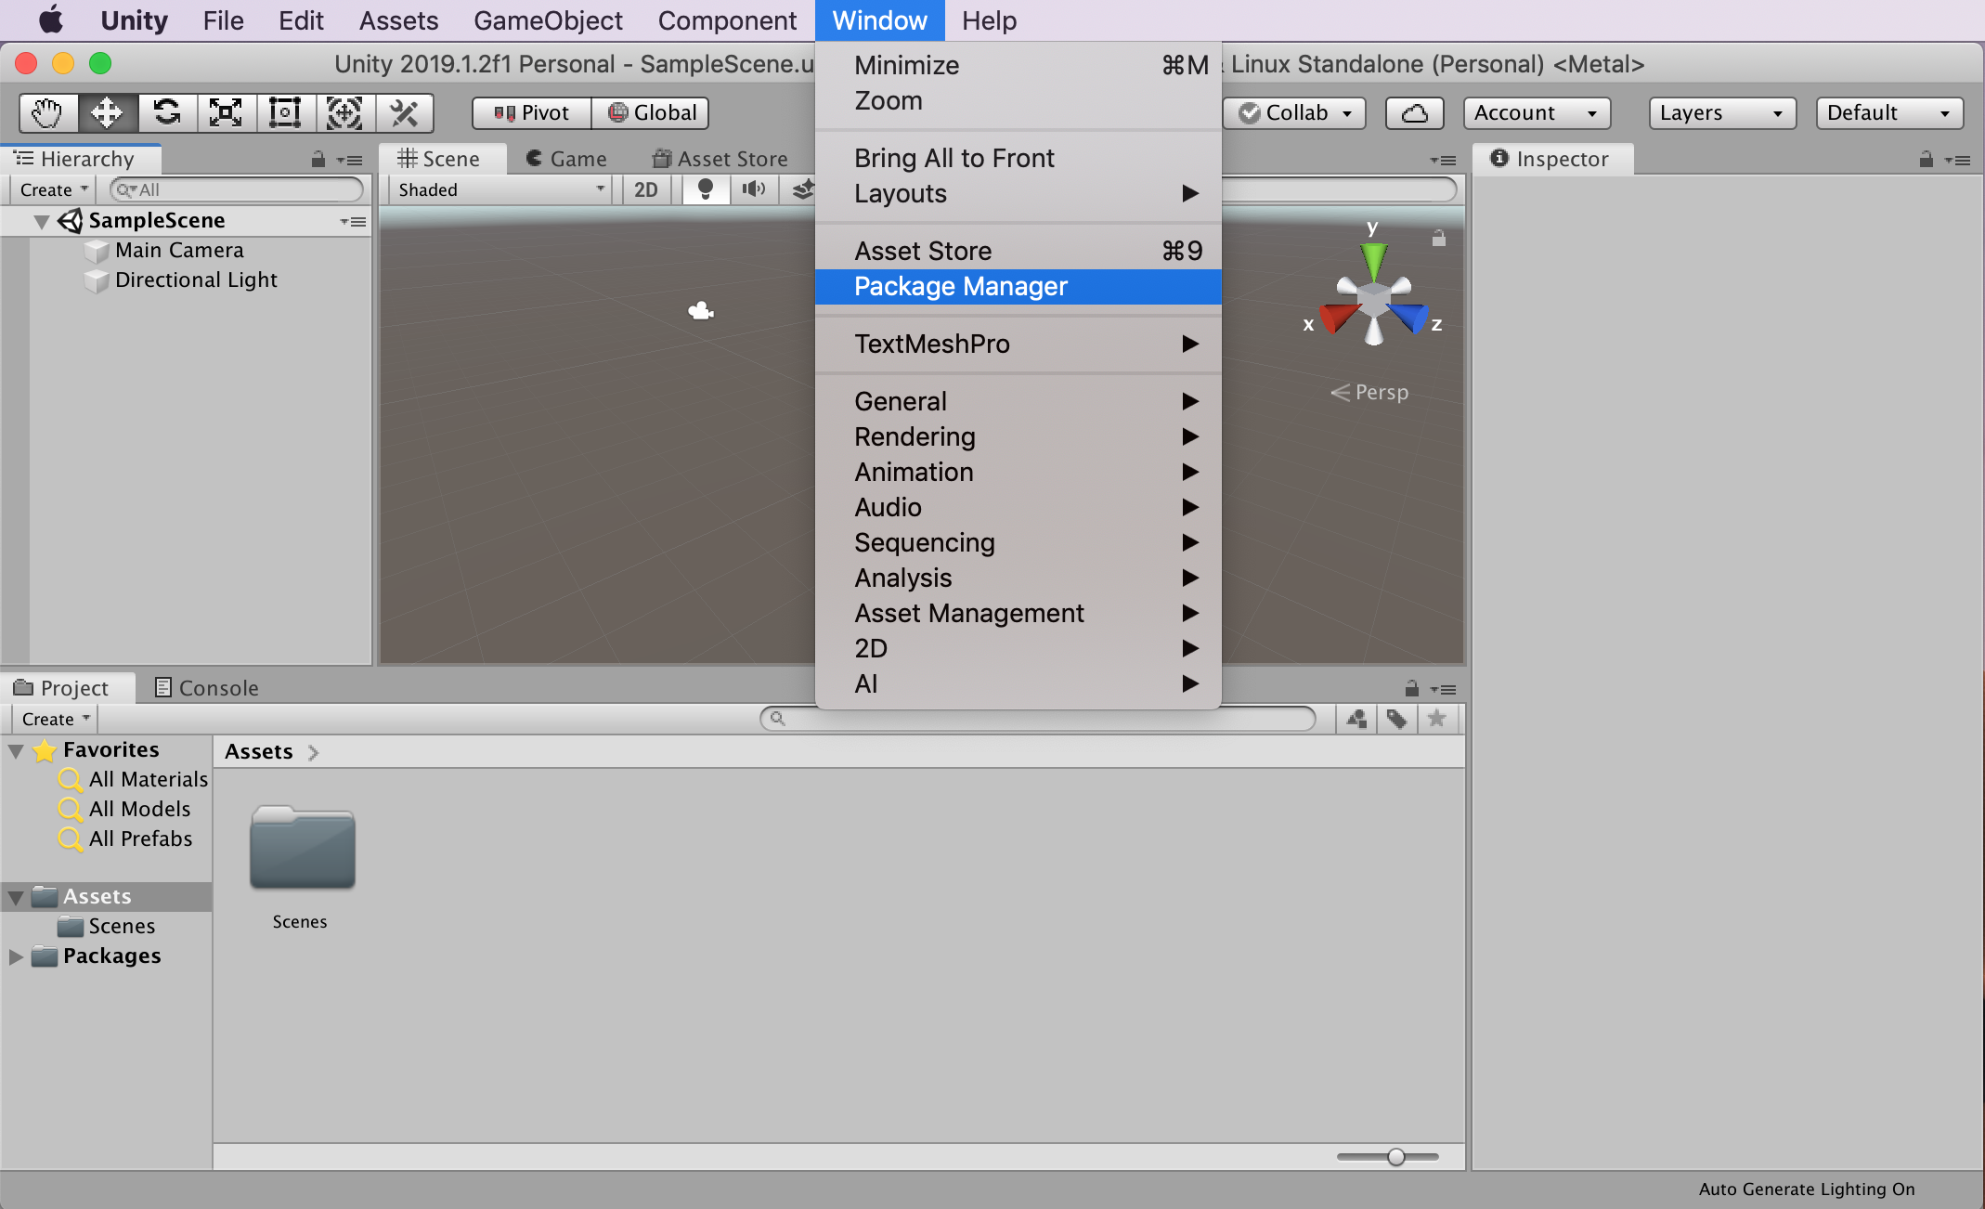Select the Rect Transform tool
This screenshot has height=1209, width=1985.
[x=285, y=113]
